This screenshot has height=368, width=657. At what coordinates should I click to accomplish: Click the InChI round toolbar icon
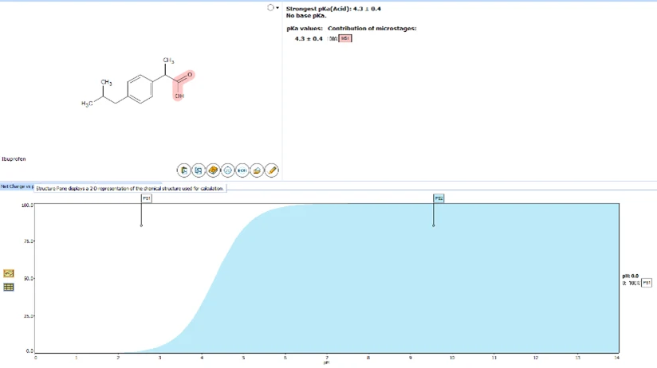point(242,170)
